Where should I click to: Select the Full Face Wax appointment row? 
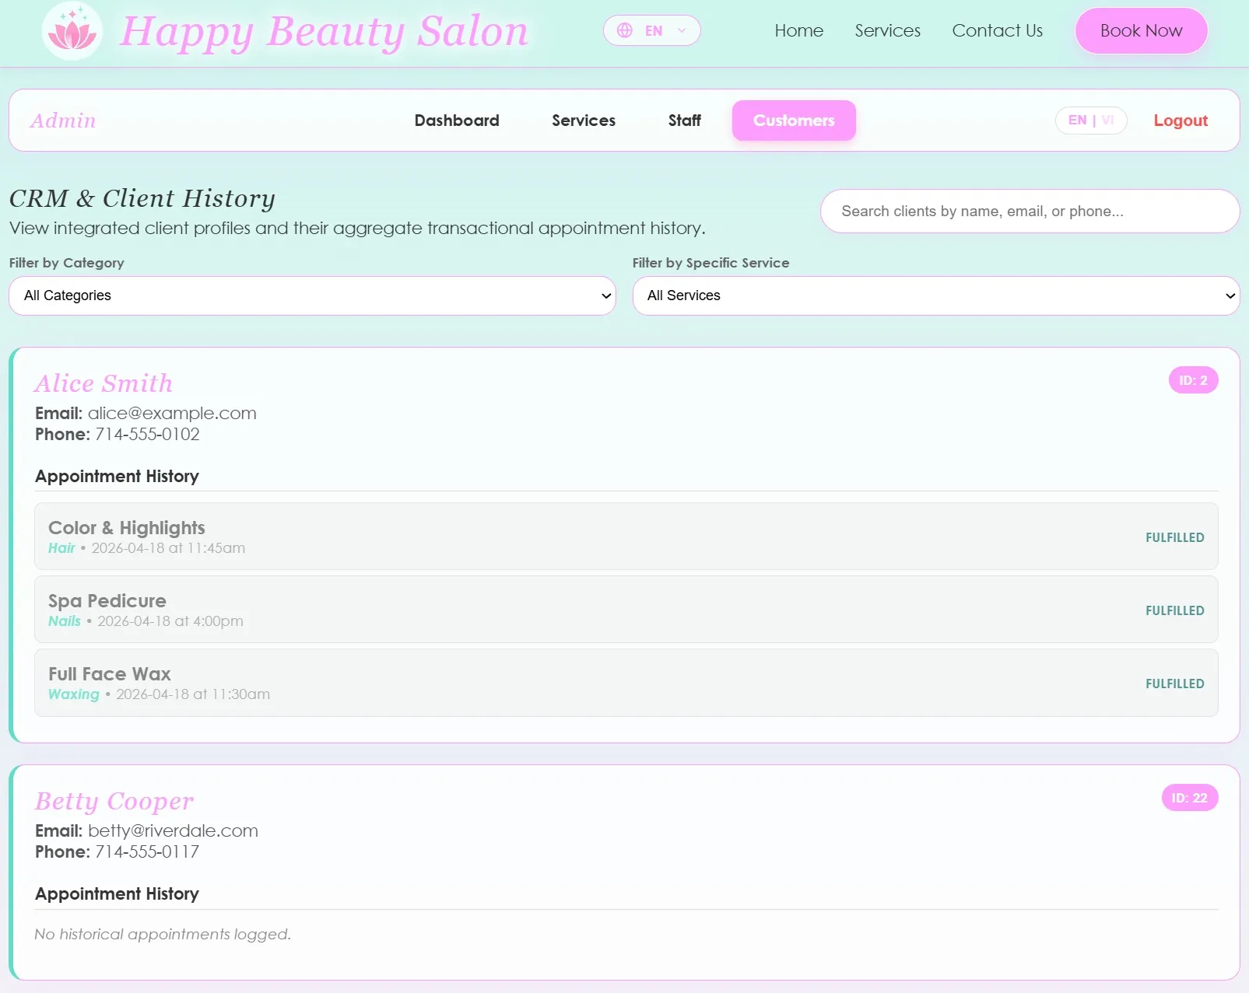point(626,682)
